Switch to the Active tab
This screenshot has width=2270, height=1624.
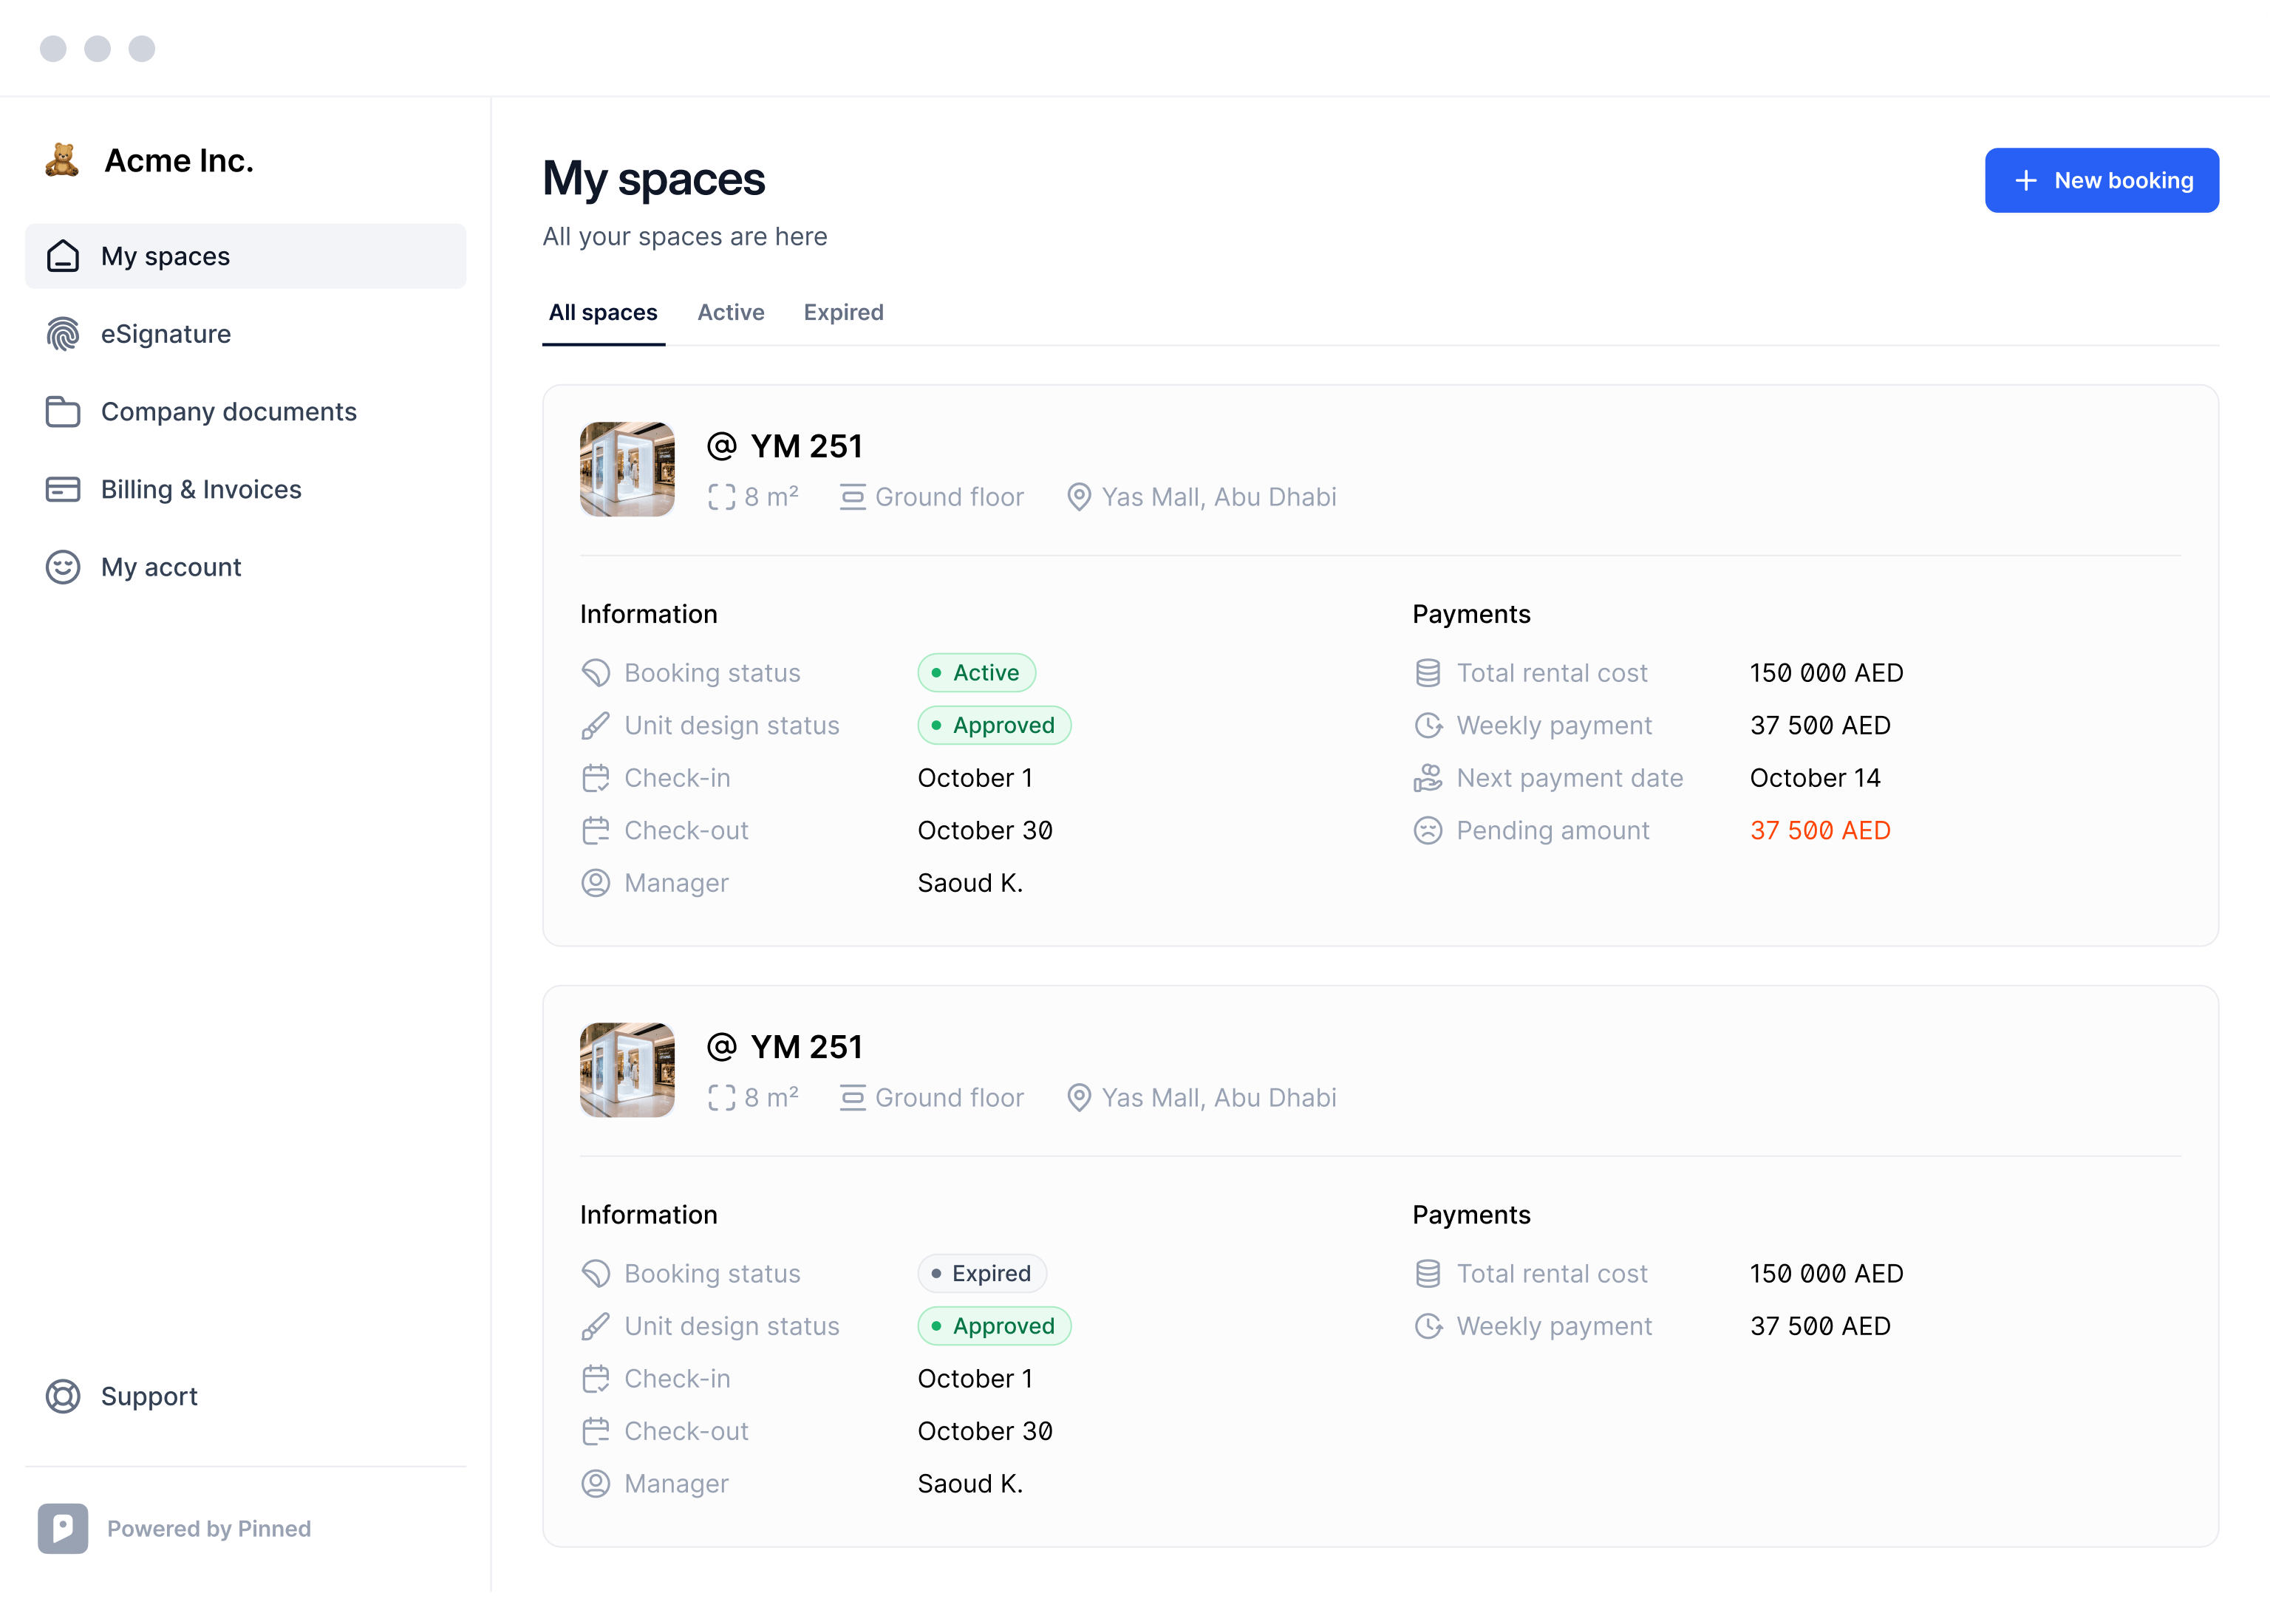(730, 312)
